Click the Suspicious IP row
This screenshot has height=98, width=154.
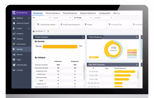58,84
